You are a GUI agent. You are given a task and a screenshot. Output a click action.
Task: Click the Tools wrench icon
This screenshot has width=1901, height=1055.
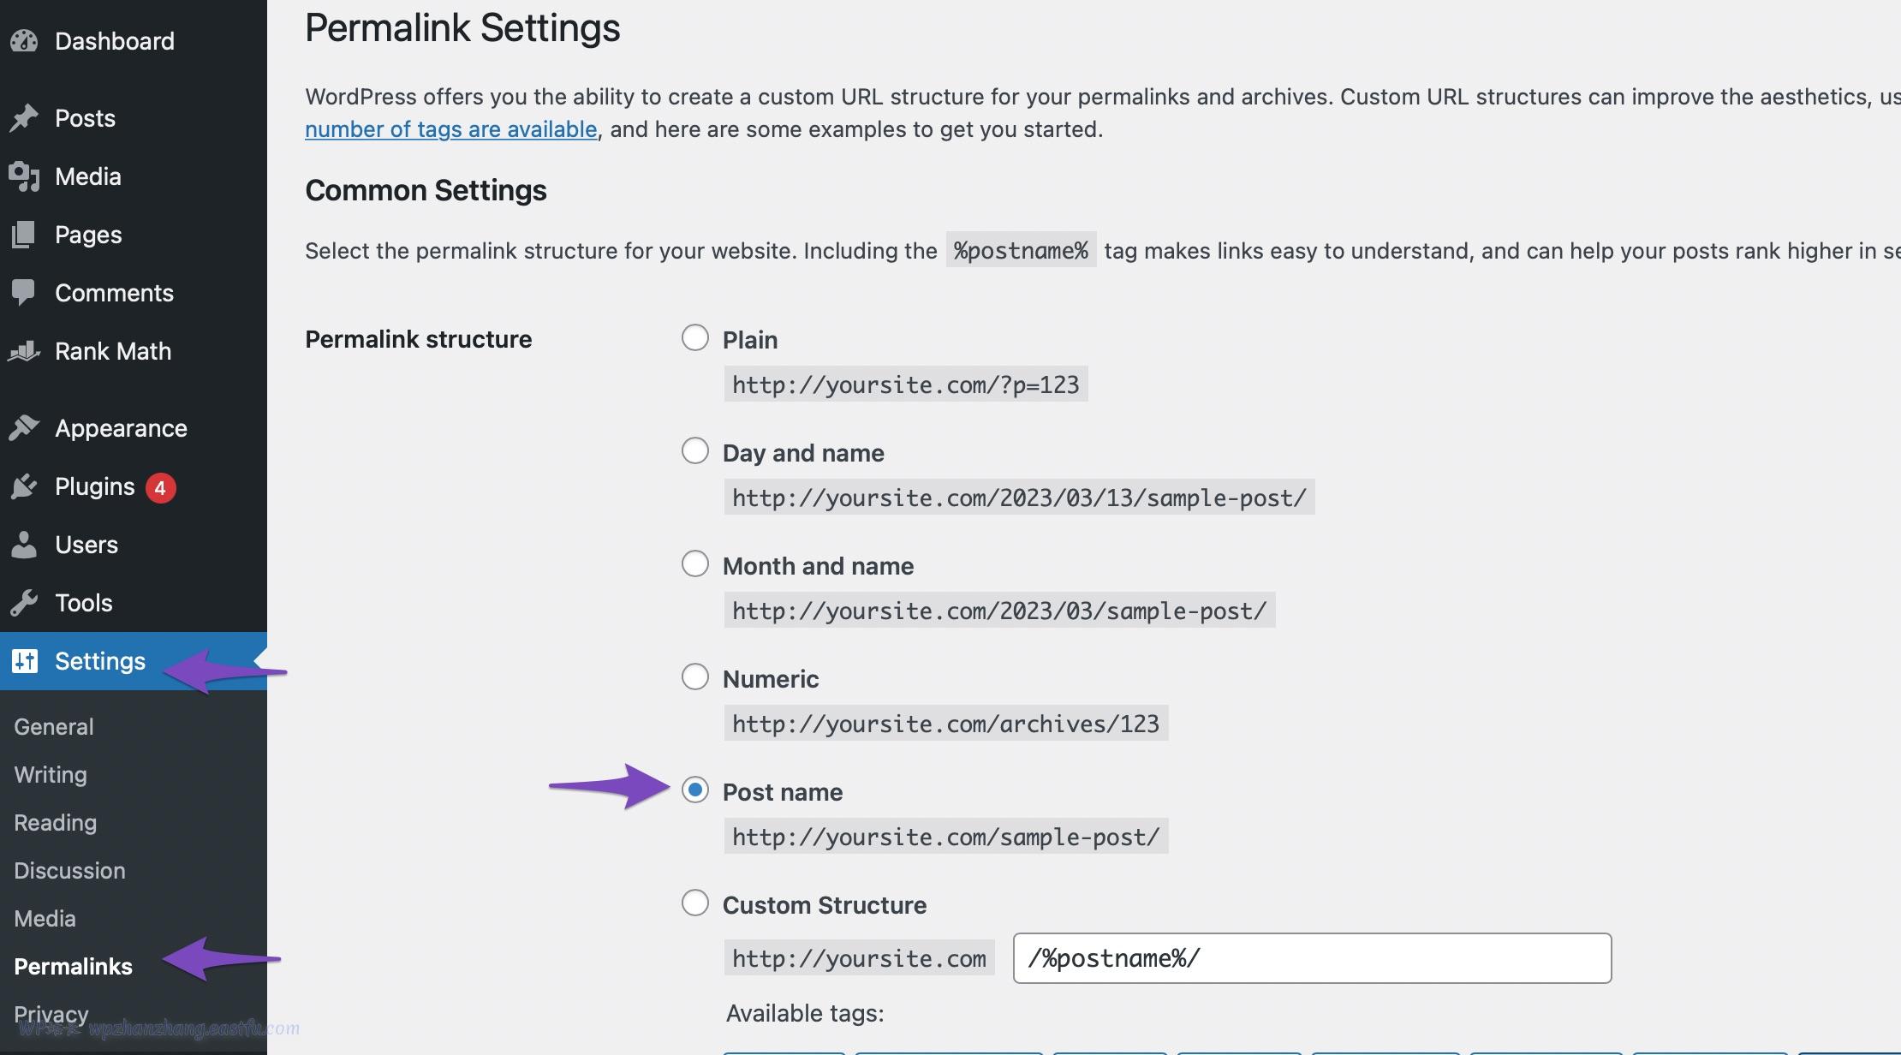coord(24,603)
